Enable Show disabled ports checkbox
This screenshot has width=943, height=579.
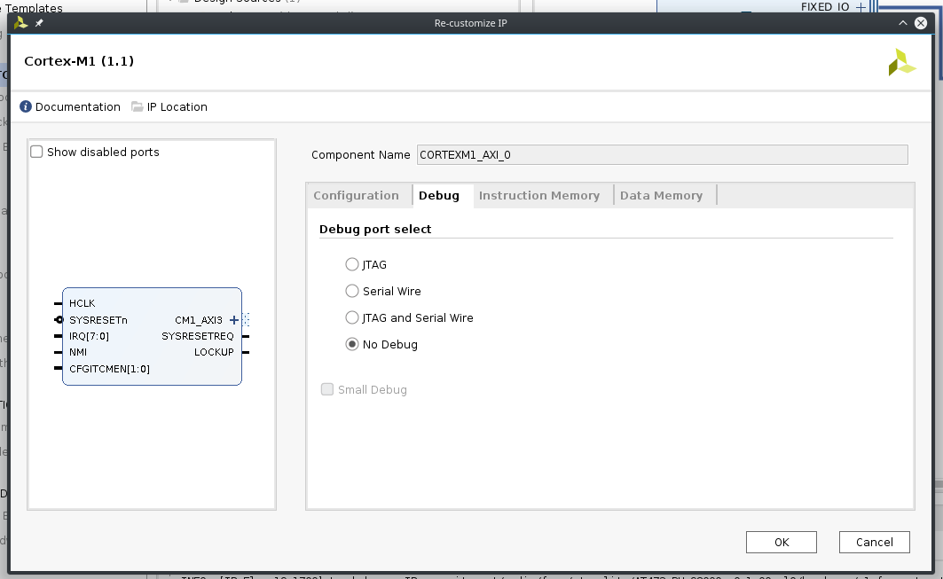[36, 152]
